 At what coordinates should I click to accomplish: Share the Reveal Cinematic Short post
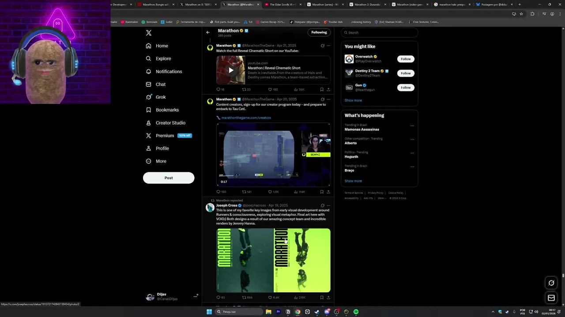pyautogui.click(x=328, y=89)
